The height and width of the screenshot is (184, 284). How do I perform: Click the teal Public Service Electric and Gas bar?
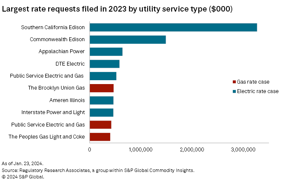(x=103, y=76)
